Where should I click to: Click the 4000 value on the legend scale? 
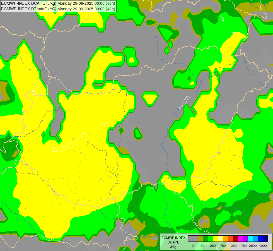point(263,246)
